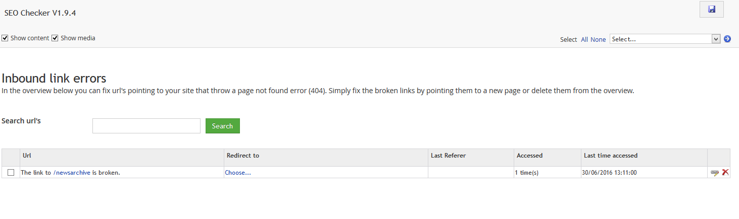Screen dimensions: 739x219
Task: Check the /newsarchive row checkbox
Action: (11, 173)
